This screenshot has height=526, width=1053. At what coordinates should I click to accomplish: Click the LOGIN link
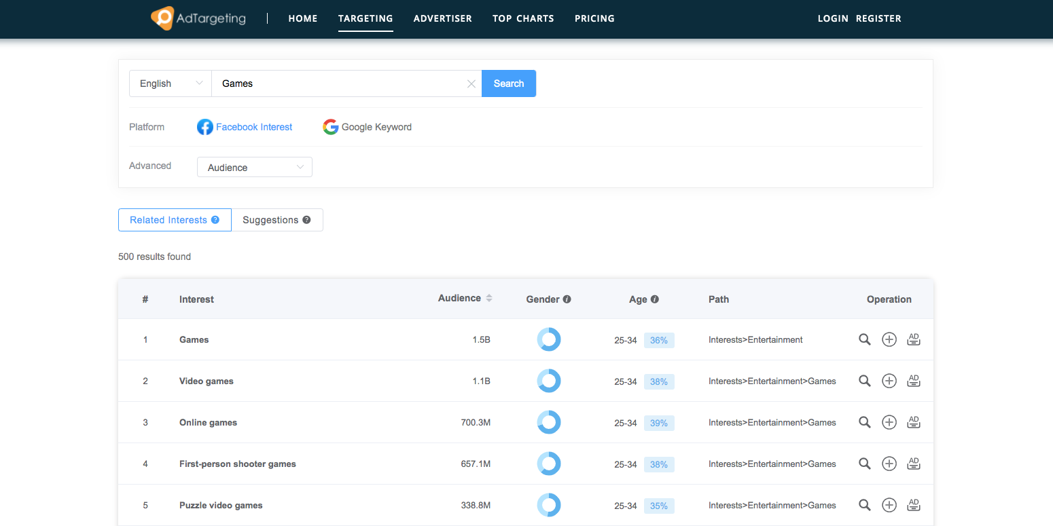(x=833, y=18)
